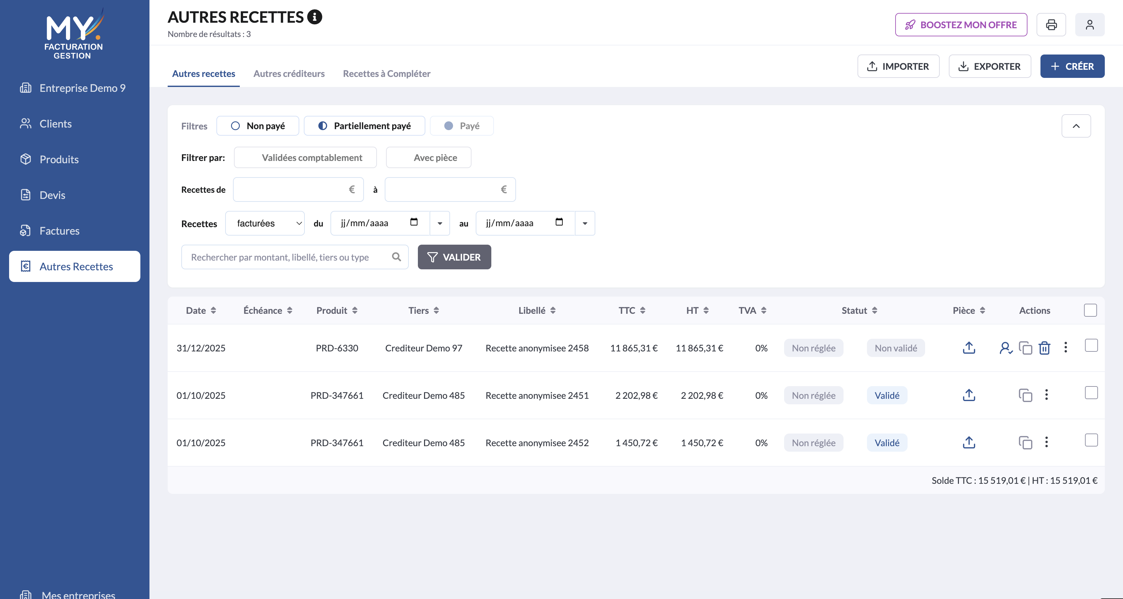Open more actions for Recette anonymisee 2458
The height and width of the screenshot is (599, 1123).
(x=1065, y=348)
